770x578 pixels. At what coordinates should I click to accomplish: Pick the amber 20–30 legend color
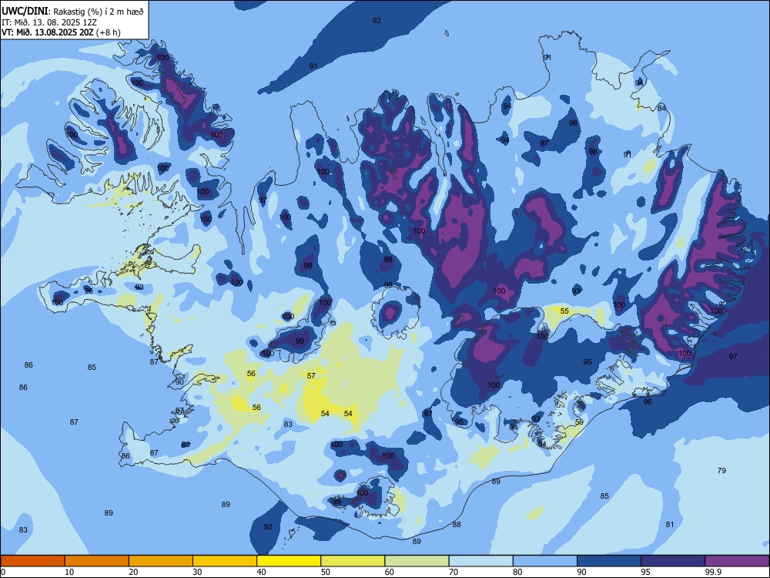click(161, 561)
